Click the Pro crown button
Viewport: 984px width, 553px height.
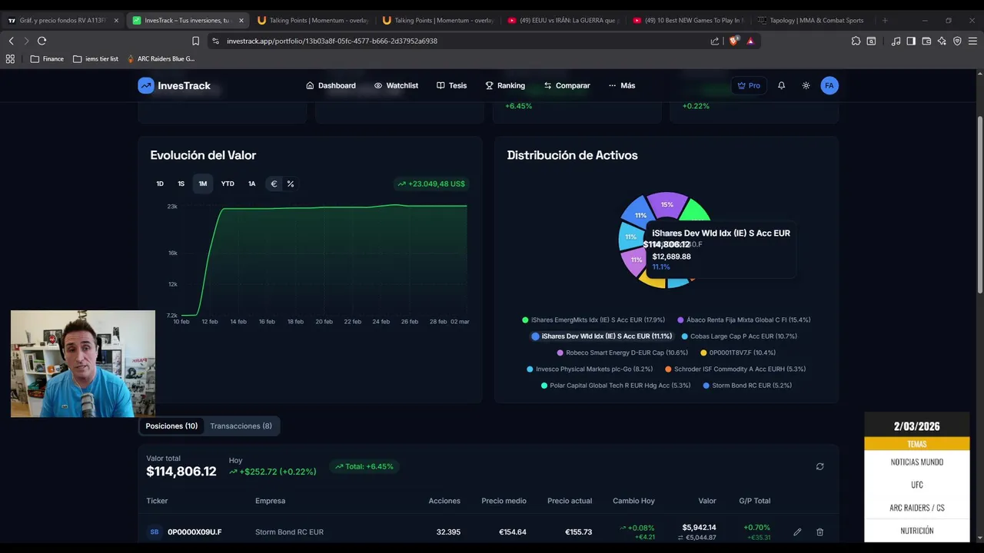tap(748, 85)
